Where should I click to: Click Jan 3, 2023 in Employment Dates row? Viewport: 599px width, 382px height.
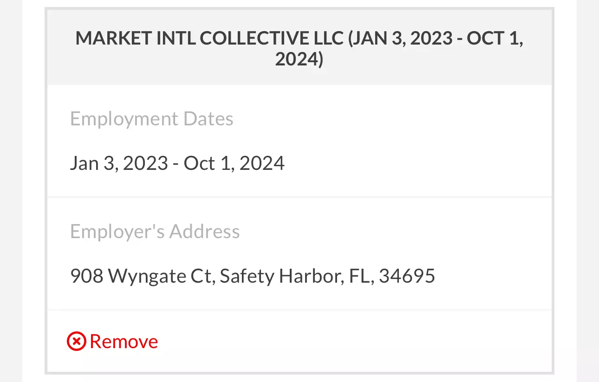click(119, 163)
